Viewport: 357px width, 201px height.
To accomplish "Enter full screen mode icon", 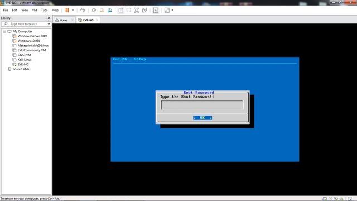I will (x=136, y=10).
